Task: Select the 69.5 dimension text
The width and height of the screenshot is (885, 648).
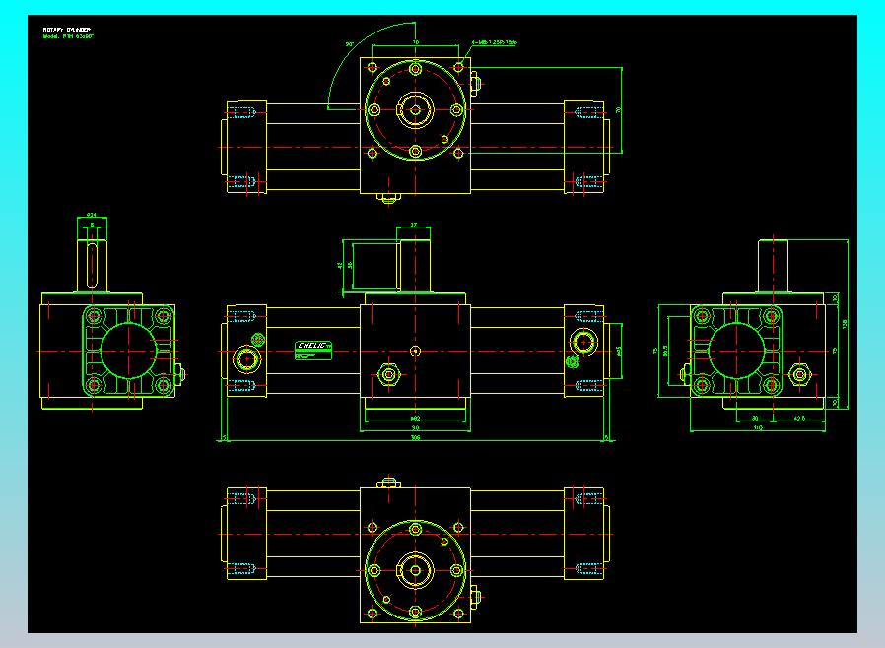Action: (666, 351)
